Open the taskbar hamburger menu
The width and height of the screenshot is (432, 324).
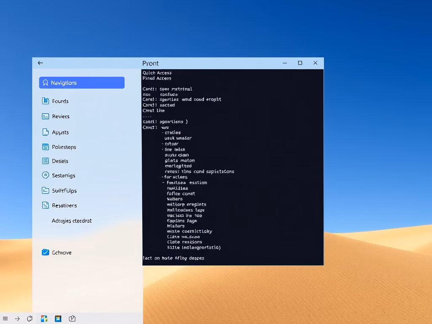tap(5, 319)
